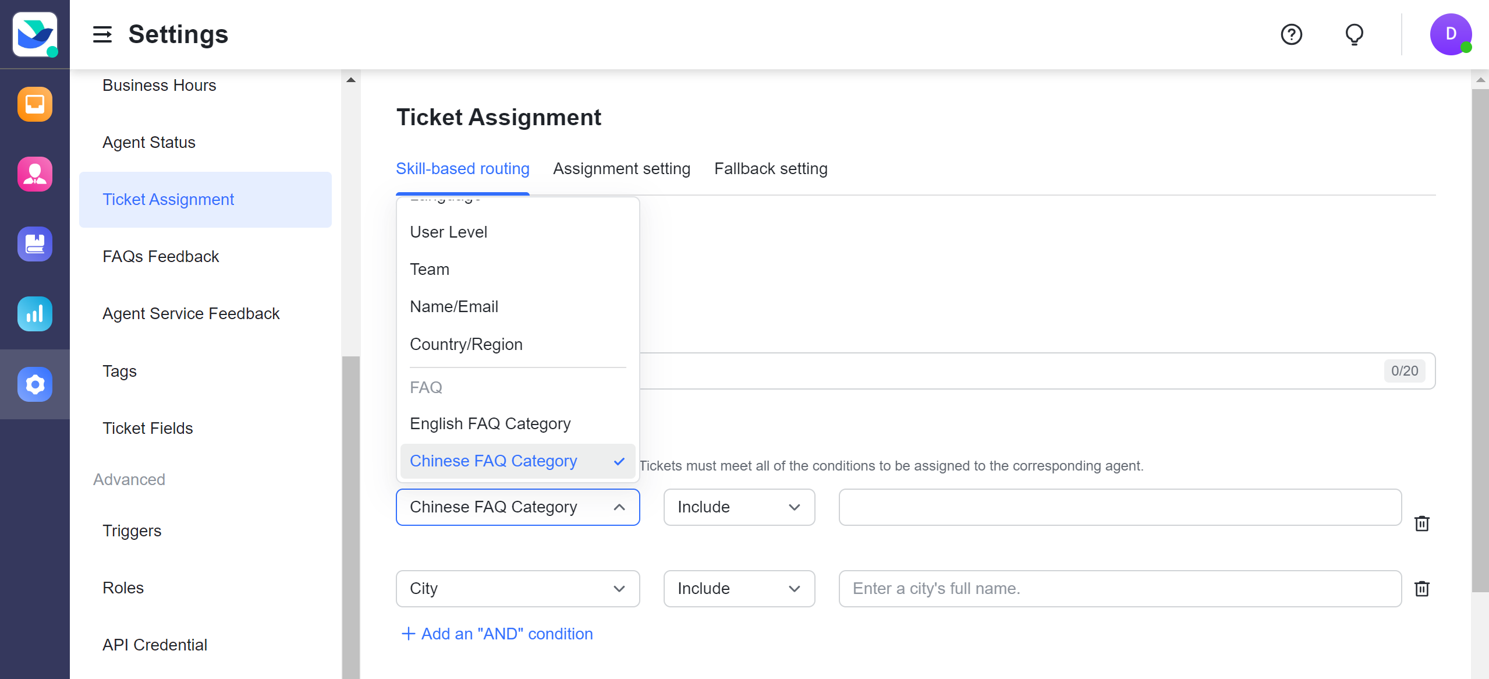
Task: Select the contacts icon in the sidebar
Action: click(34, 174)
